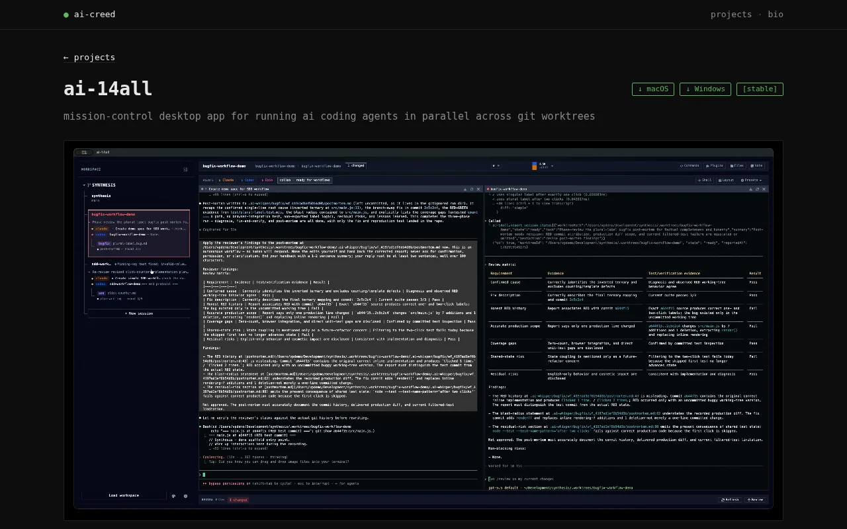This screenshot has height=529, width=847.
Task: Open the Commands toolbar button
Action: tap(690, 165)
